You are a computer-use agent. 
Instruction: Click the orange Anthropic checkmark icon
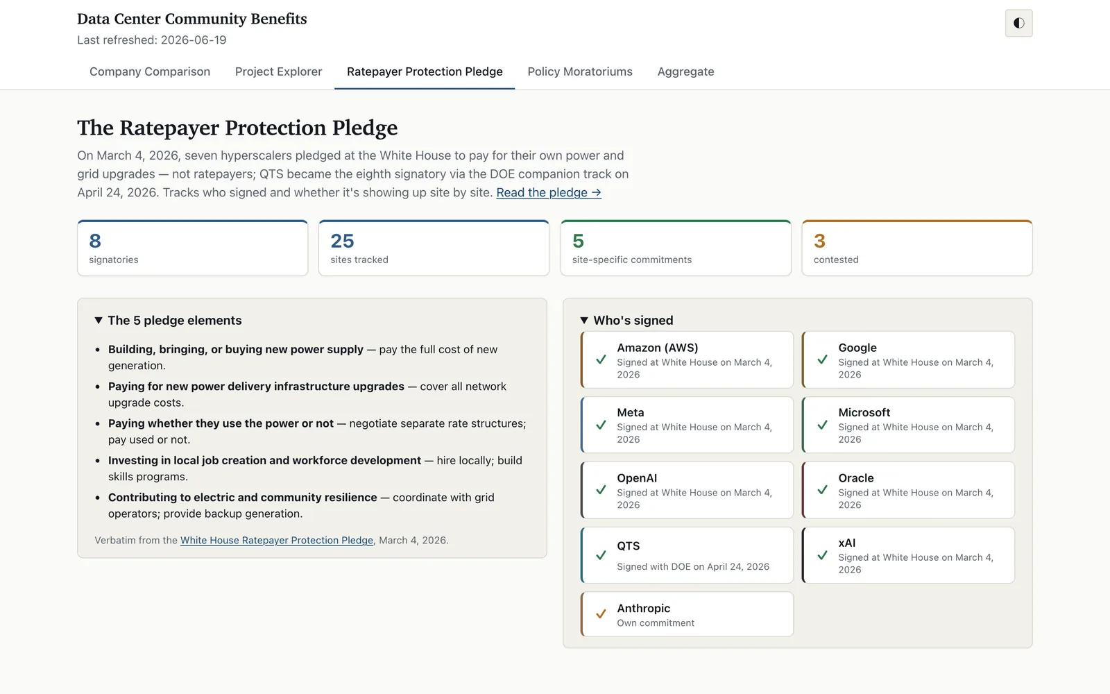601,614
